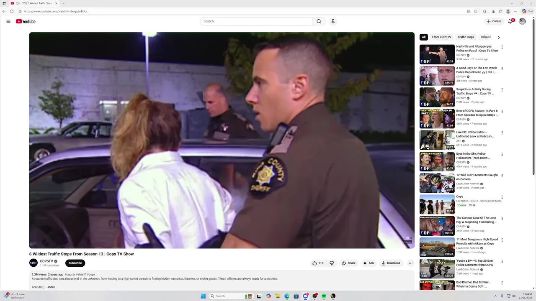Open a new browser tab
This screenshot has height=301, width=536.
coord(63,3)
